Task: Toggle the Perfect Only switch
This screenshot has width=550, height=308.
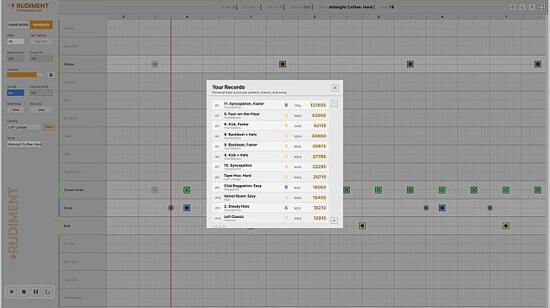Action: pyautogui.click(x=41, y=93)
